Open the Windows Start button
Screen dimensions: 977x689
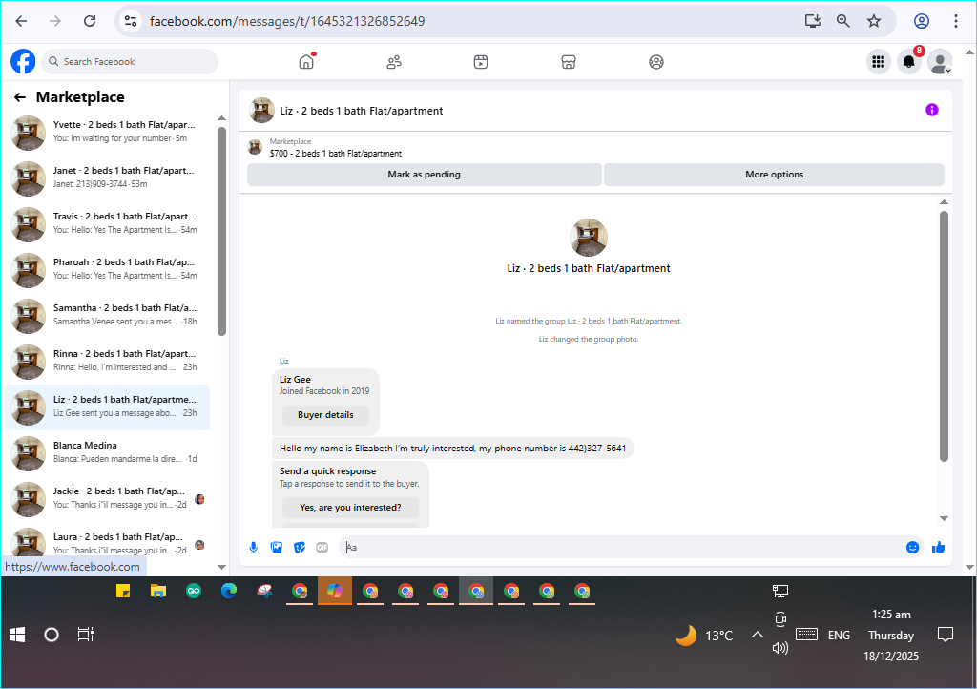pyautogui.click(x=17, y=635)
